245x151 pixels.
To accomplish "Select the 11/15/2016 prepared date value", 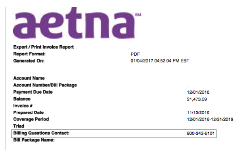I will pos(198,112).
